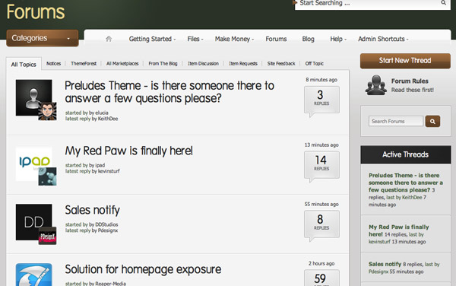Open the Sales notify thread title
456x286 pixels.
pyautogui.click(x=92, y=210)
